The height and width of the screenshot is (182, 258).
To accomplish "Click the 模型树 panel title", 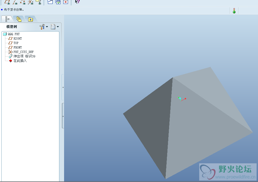I will click(12, 27).
